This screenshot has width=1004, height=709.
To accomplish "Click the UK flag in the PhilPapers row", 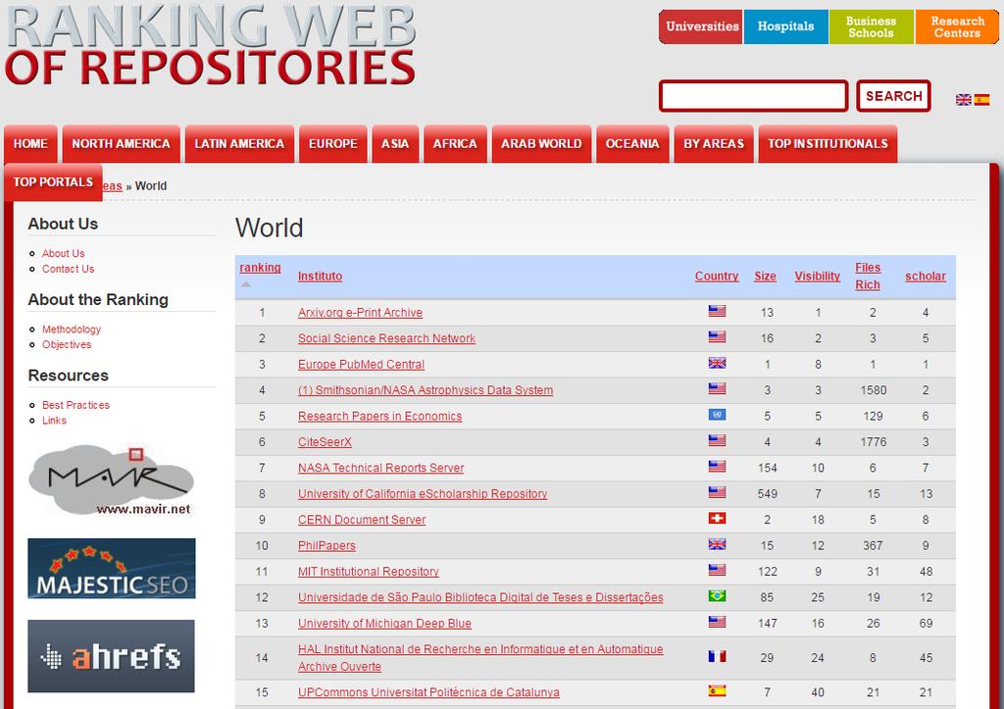I will click(717, 544).
